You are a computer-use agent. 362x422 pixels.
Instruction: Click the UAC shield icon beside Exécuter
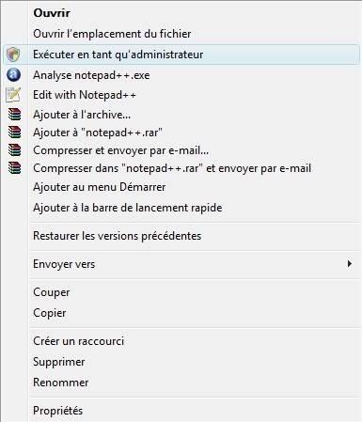tap(13, 55)
